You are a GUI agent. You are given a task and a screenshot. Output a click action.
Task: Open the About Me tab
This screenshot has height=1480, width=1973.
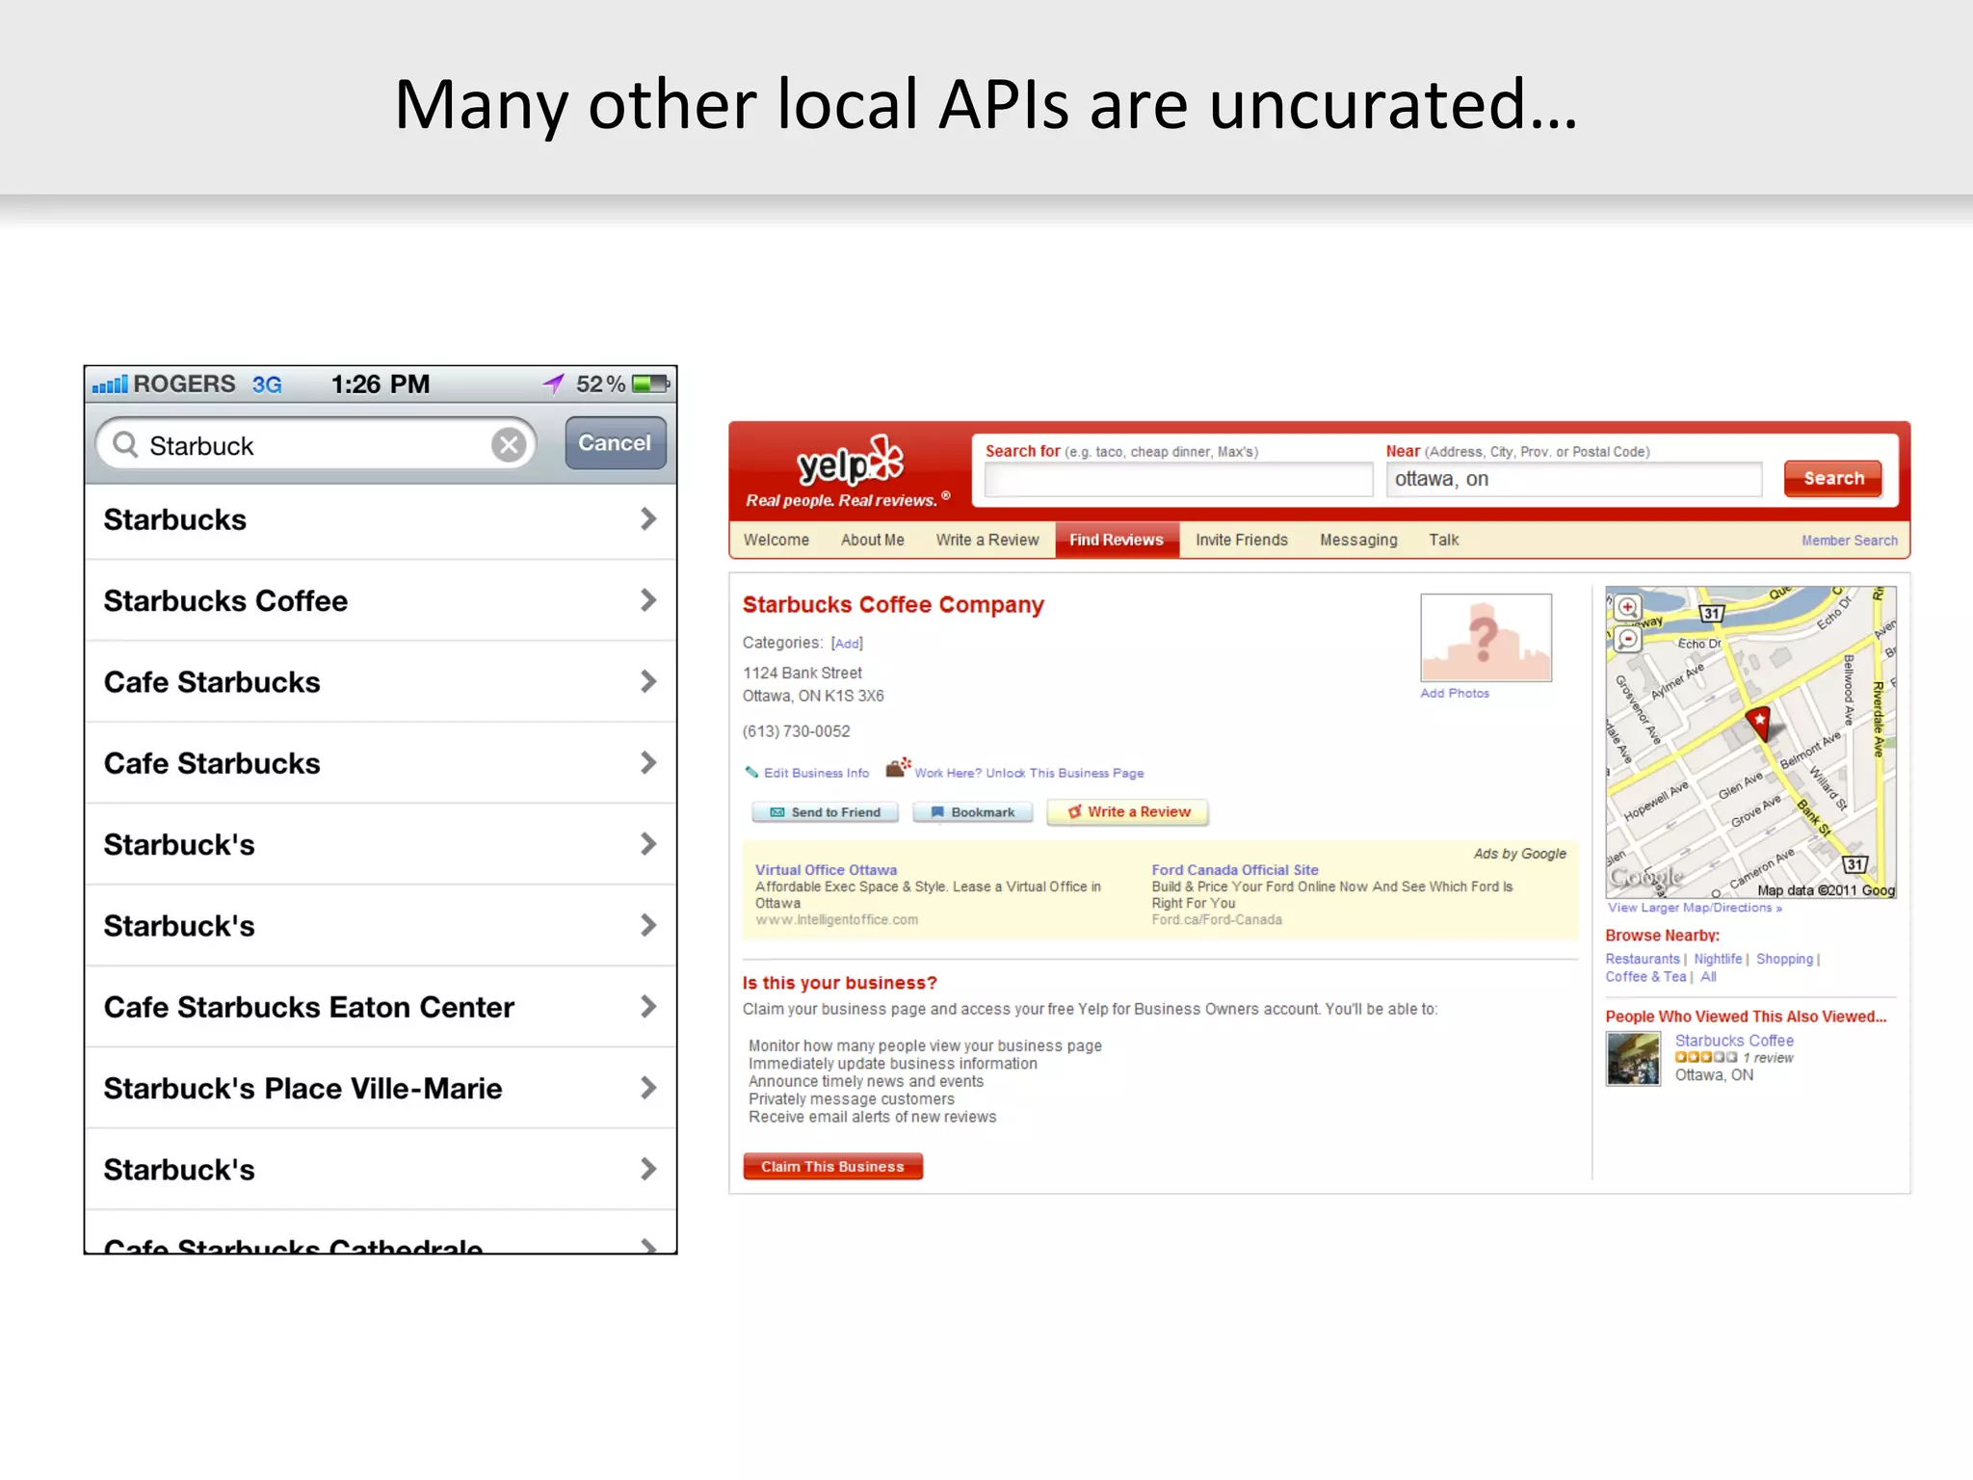[x=873, y=540]
